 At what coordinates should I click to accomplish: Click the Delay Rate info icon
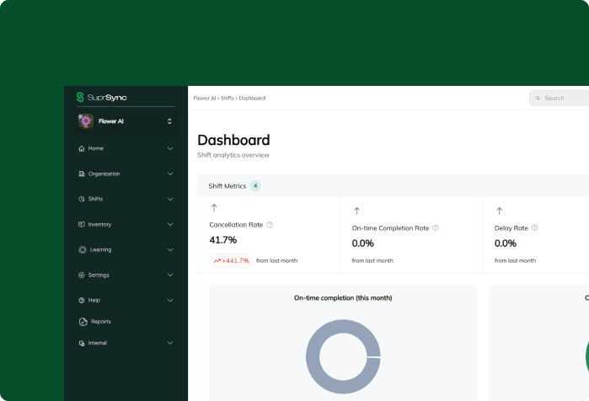534,228
